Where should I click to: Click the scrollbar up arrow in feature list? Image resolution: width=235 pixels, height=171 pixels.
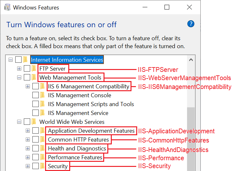click(x=191, y=60)
